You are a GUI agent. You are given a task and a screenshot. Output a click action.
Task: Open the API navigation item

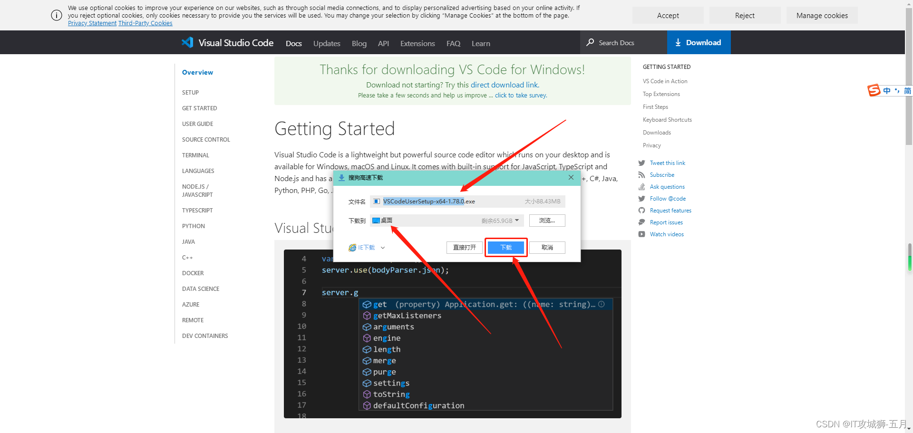[383, 43]
